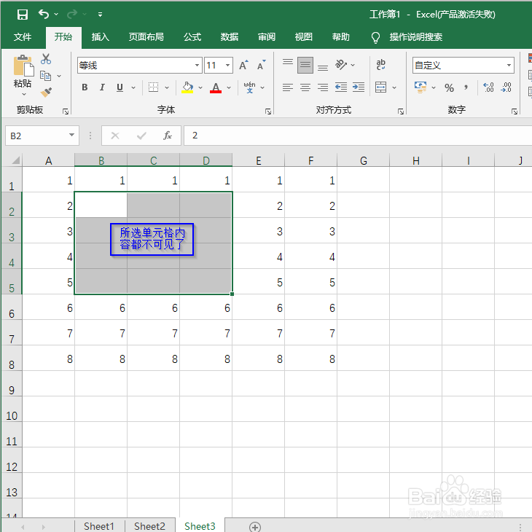The width and height of the screenshot is (532, 532).
Task: Switch to the 页面布局 ribbon tab
Action: (x=146, y=36)
